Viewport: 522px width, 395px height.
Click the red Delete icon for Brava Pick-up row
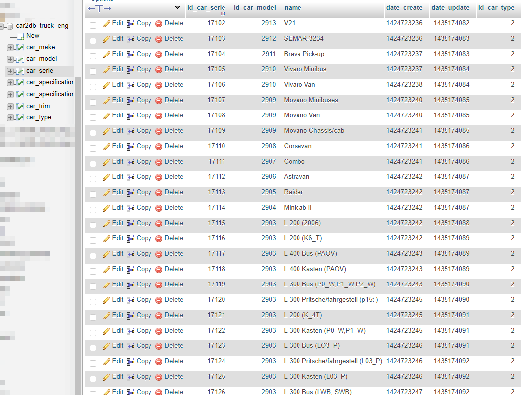[x=159, y=54]
